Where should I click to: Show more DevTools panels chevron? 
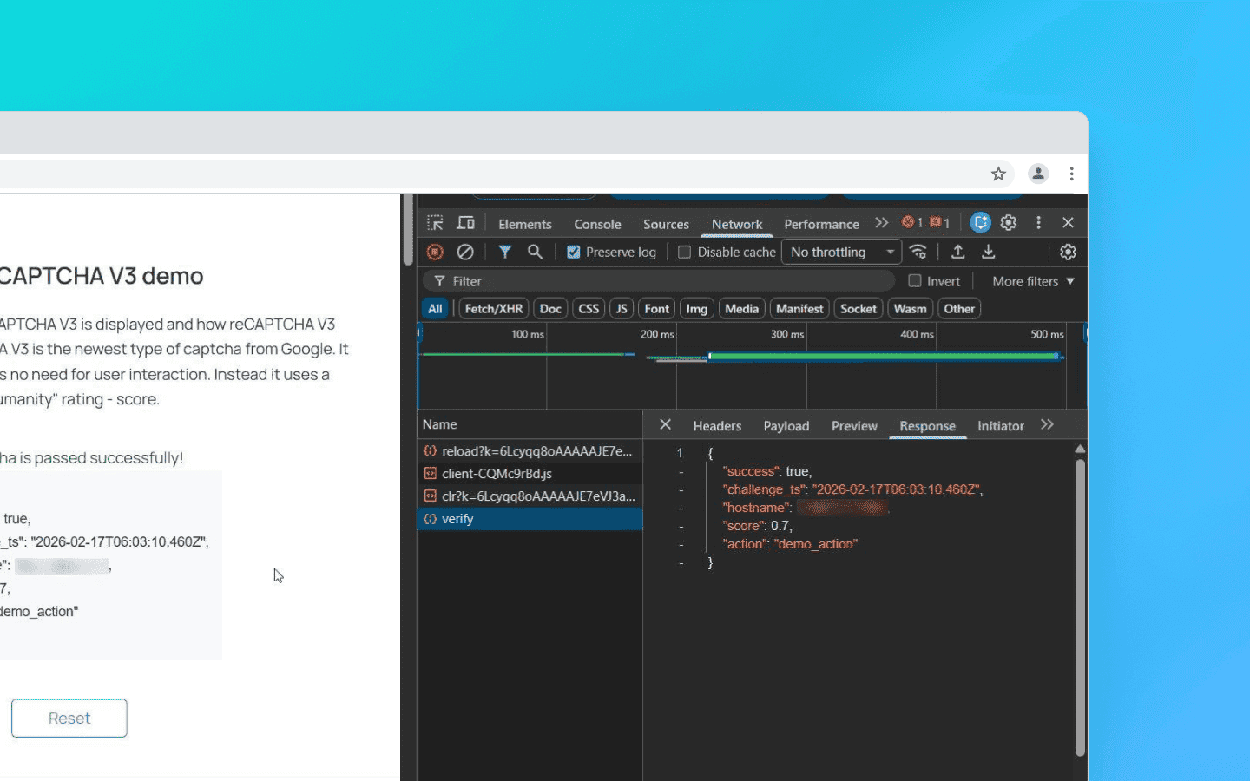pyautogui.click(x=882, y=223)
